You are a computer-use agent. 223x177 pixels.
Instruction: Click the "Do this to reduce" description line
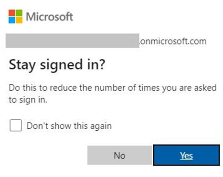(113, 88)
